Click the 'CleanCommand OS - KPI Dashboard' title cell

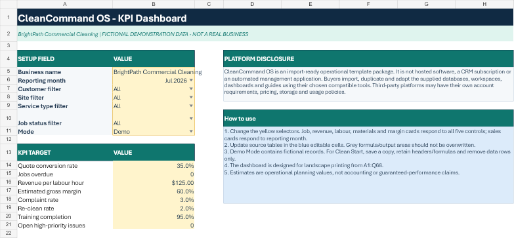(x=265, y=17)
